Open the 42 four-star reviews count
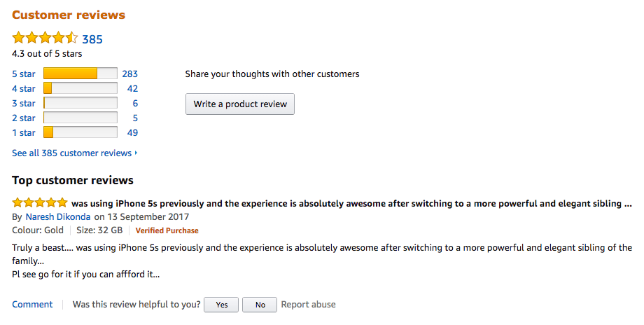The height and width of the screenshot is (325, 644). click(132, 88)
